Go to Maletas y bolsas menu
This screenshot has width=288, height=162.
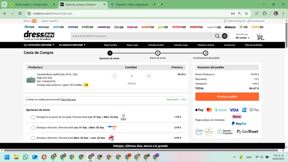206,45
